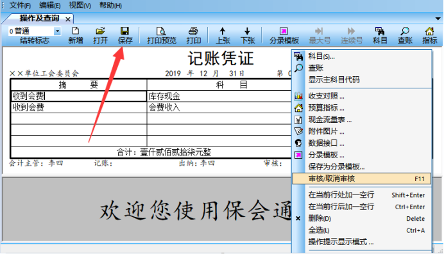Open the 帮助(H) menu
The width and height of the screenshot is (444, 254).
(x=110, y=5)
